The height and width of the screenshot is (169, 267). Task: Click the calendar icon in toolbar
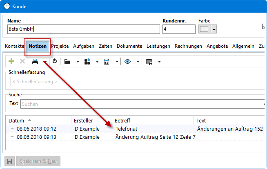(107, 62)
